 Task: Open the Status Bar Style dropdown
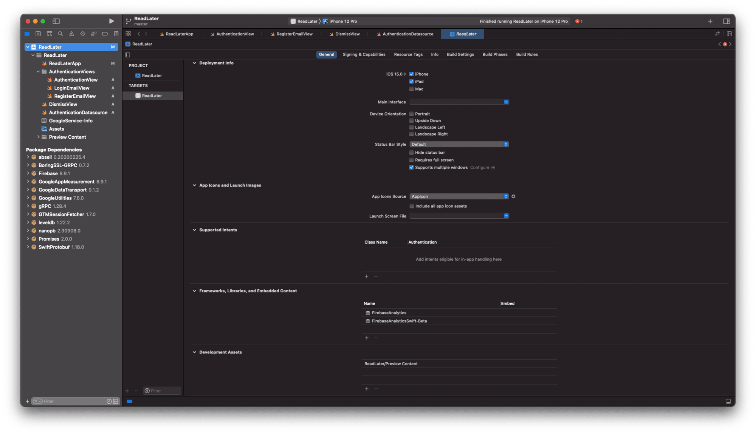[x=459, y=145]
